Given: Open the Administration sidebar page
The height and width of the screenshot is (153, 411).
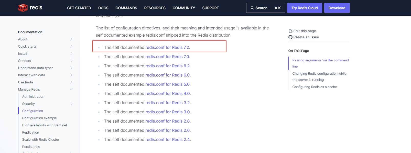Looking at the screenshot, I should pyautogui.click(x=33, y=96).
